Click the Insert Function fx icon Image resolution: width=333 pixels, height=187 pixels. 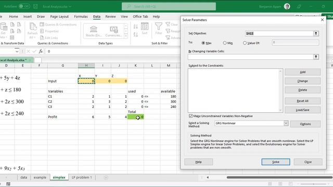tap(41, 51)
